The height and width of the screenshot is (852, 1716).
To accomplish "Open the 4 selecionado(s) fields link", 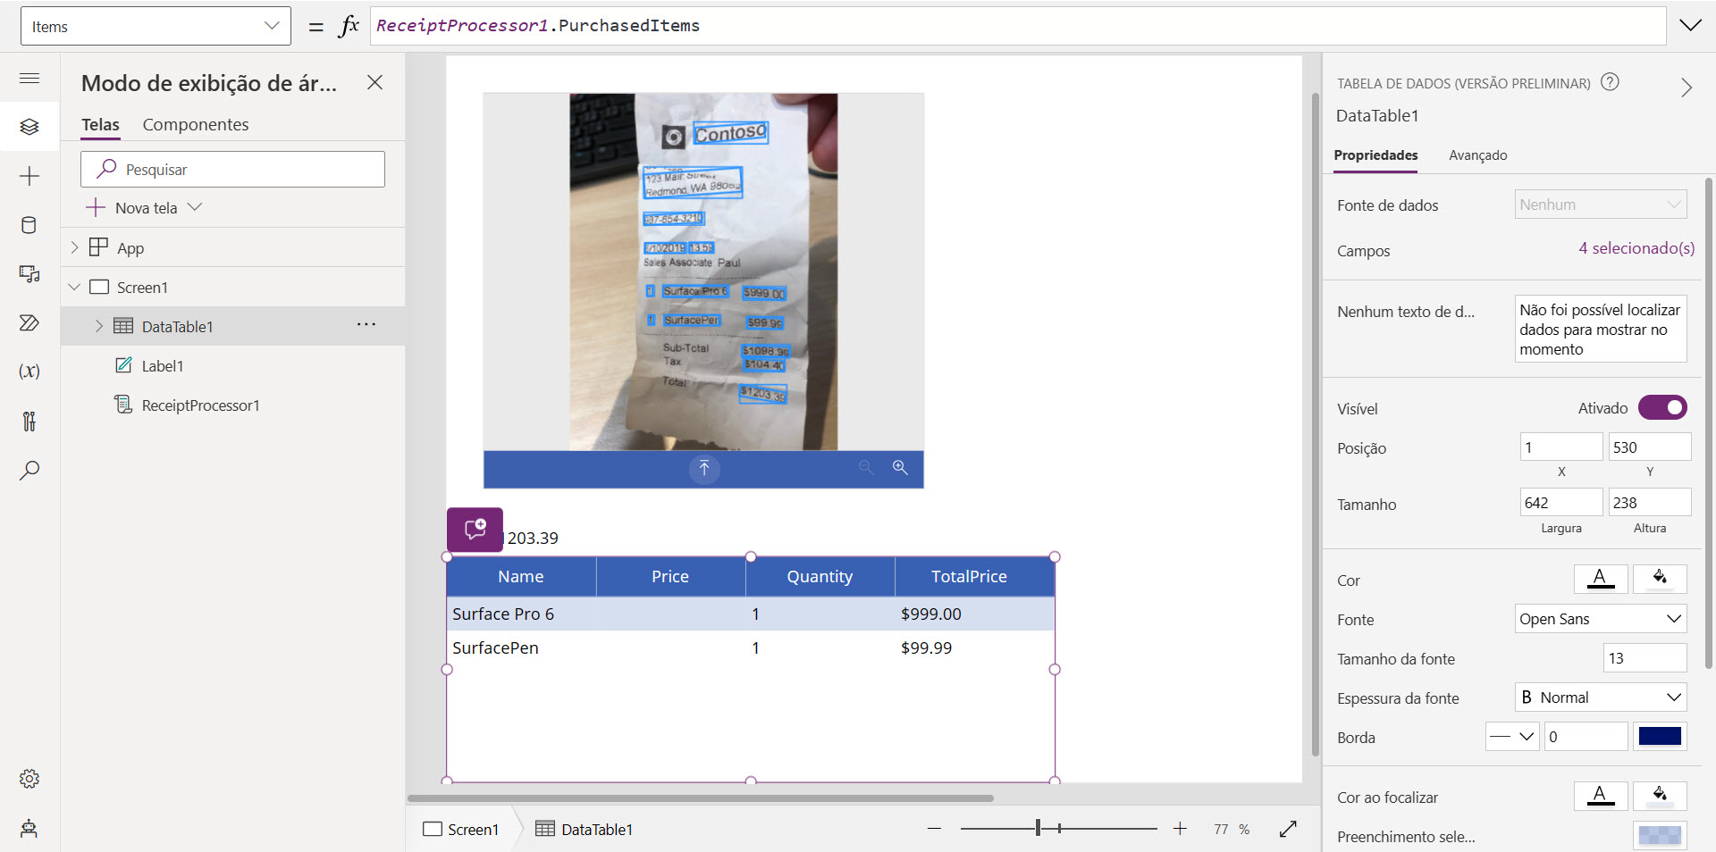I will click(x=1636, y=248).
